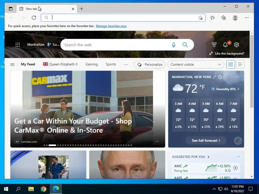
Task: Open taskbar search magnifier
Action: pyautogui.click(x=18, y=189)
